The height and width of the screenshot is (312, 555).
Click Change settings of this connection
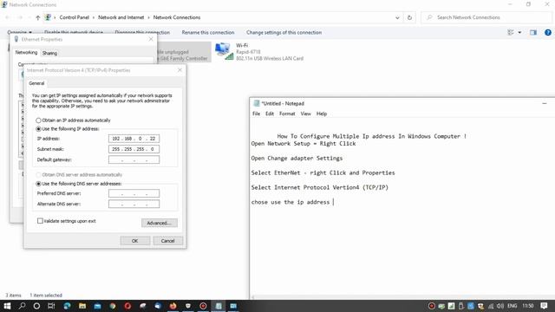[284, 33]
